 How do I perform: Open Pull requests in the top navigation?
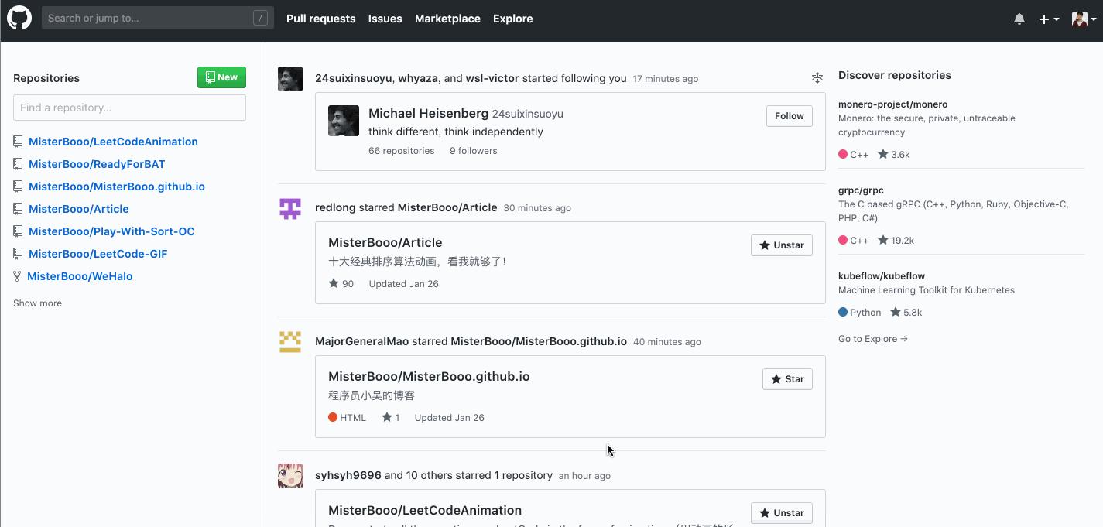pyautogui.click(x=320, y=19)
